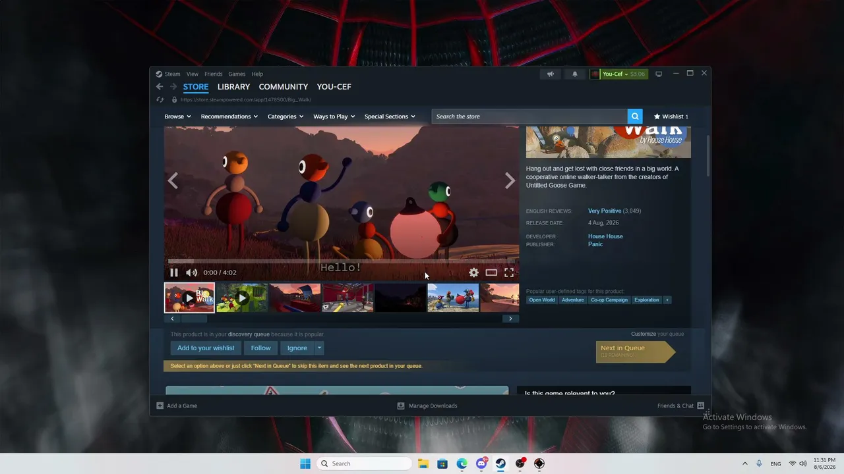Pause the game trailer video
The height and width of the screenshot is (474, 844).
tap(174, 273)
